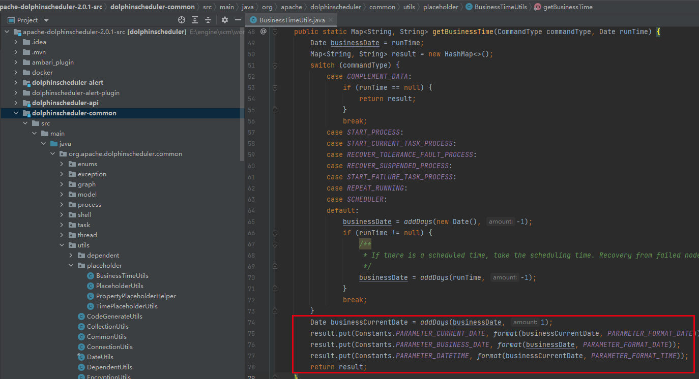The image size is (699, 379).
Task: Open DateUtils class
Action: [x=100, y=357]
